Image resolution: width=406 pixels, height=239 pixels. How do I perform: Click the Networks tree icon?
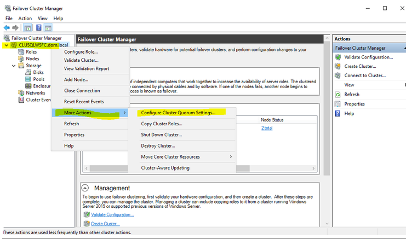click(x=21, y=93)
